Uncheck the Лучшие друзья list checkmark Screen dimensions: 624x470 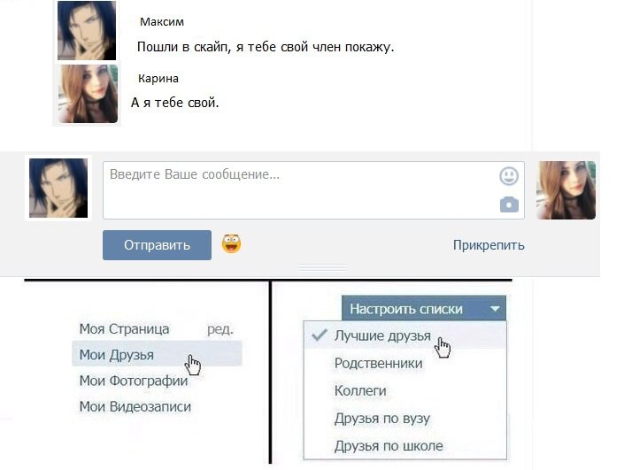pos(319,335)
